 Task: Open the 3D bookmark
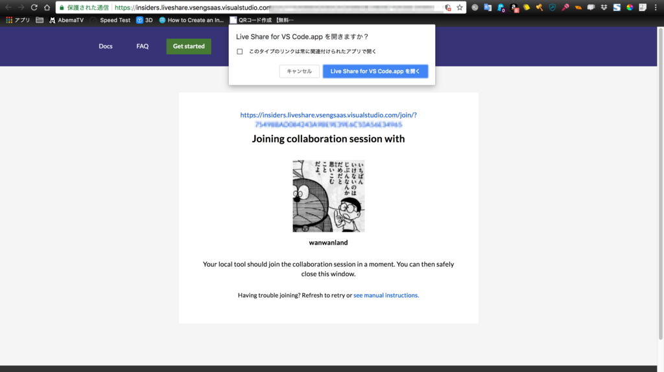(x=145, y=20)
